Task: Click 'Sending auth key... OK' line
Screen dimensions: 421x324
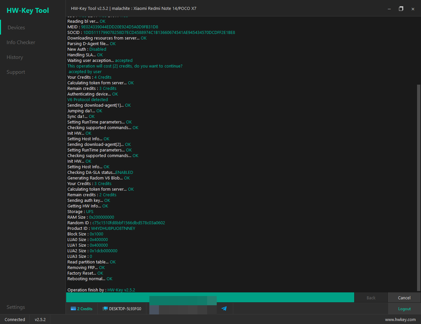Action: coord(89,201)
